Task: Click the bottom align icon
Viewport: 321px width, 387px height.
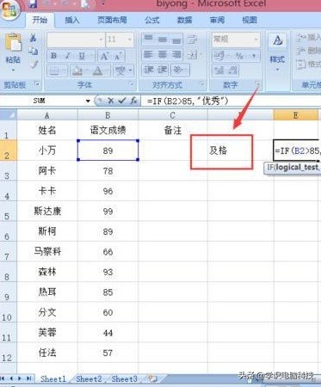Action: point(176,40)
